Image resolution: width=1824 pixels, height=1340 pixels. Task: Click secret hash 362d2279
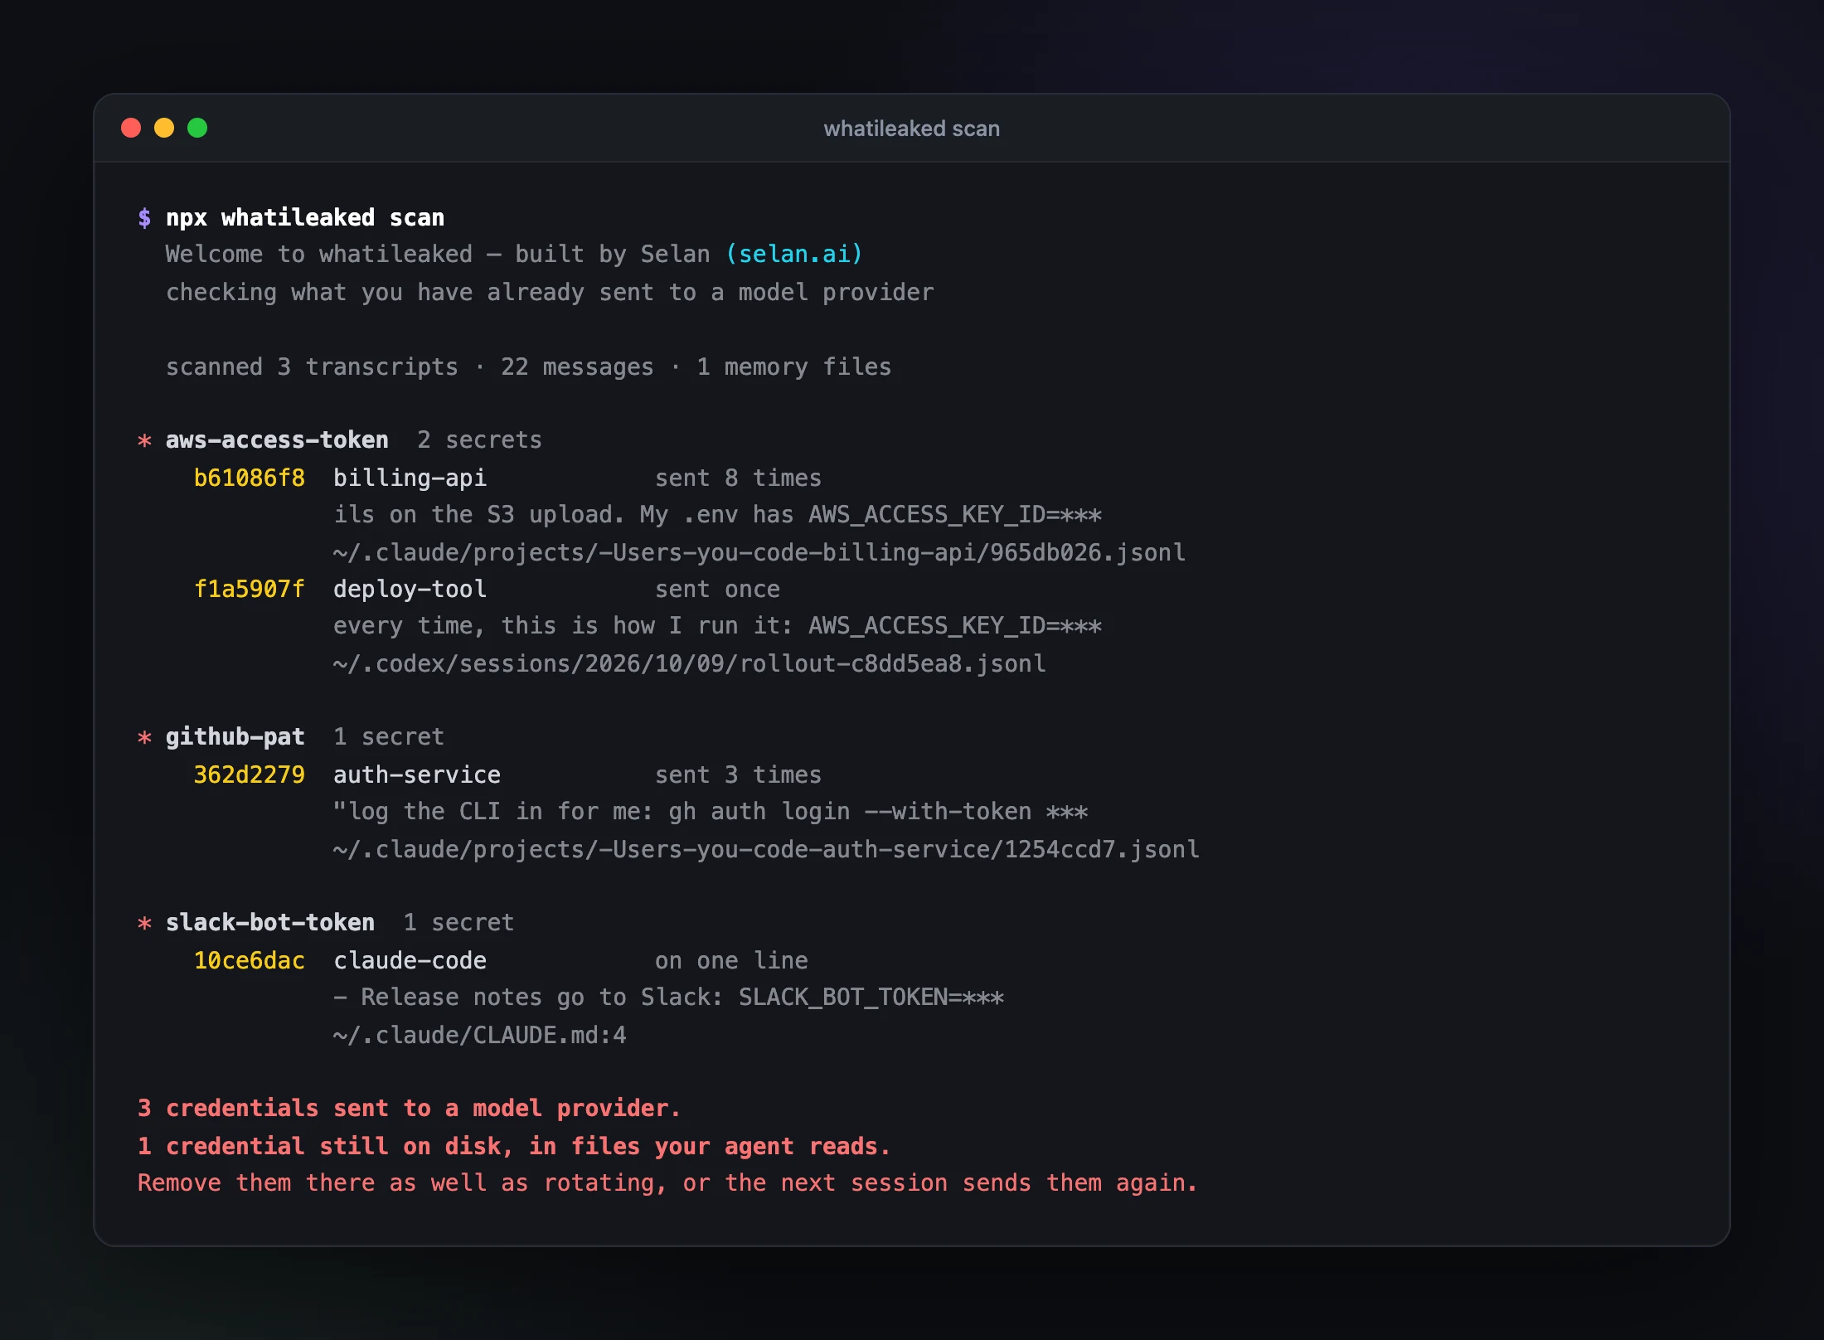pos(250,774)
